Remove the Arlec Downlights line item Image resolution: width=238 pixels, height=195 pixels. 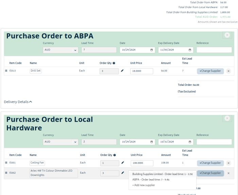(228, 173)
